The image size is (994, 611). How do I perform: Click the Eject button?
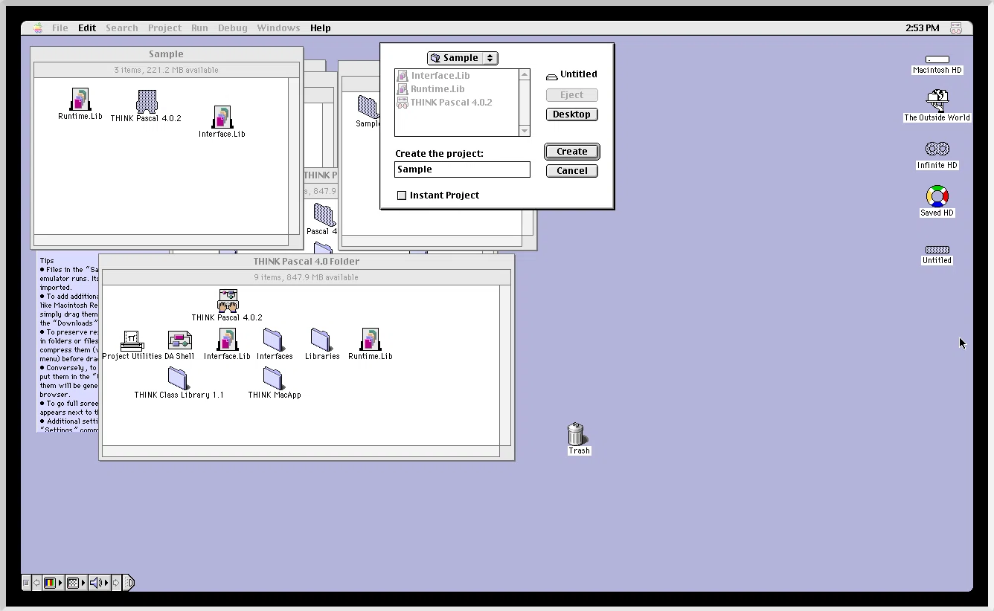pyautogui.click(x=572, y=95)
